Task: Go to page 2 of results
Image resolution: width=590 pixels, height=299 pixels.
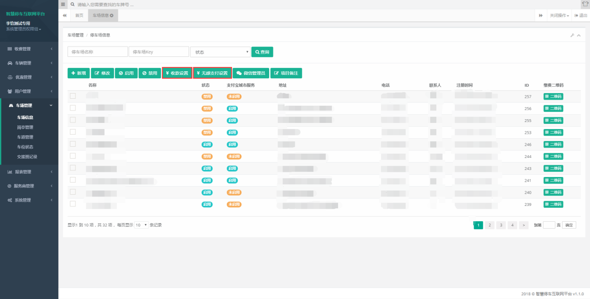Action: pyautogui.click(x=489, y=225)
